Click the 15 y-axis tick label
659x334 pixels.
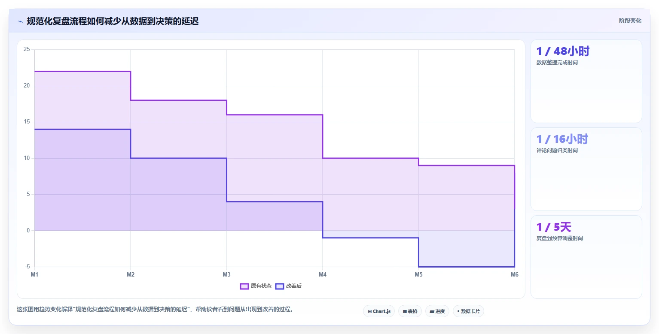(x=27, y=122)
